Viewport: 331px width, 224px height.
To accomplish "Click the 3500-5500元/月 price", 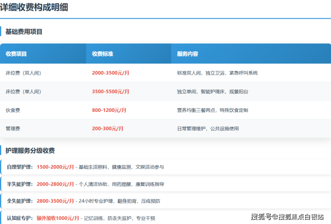I will point(110,92).
